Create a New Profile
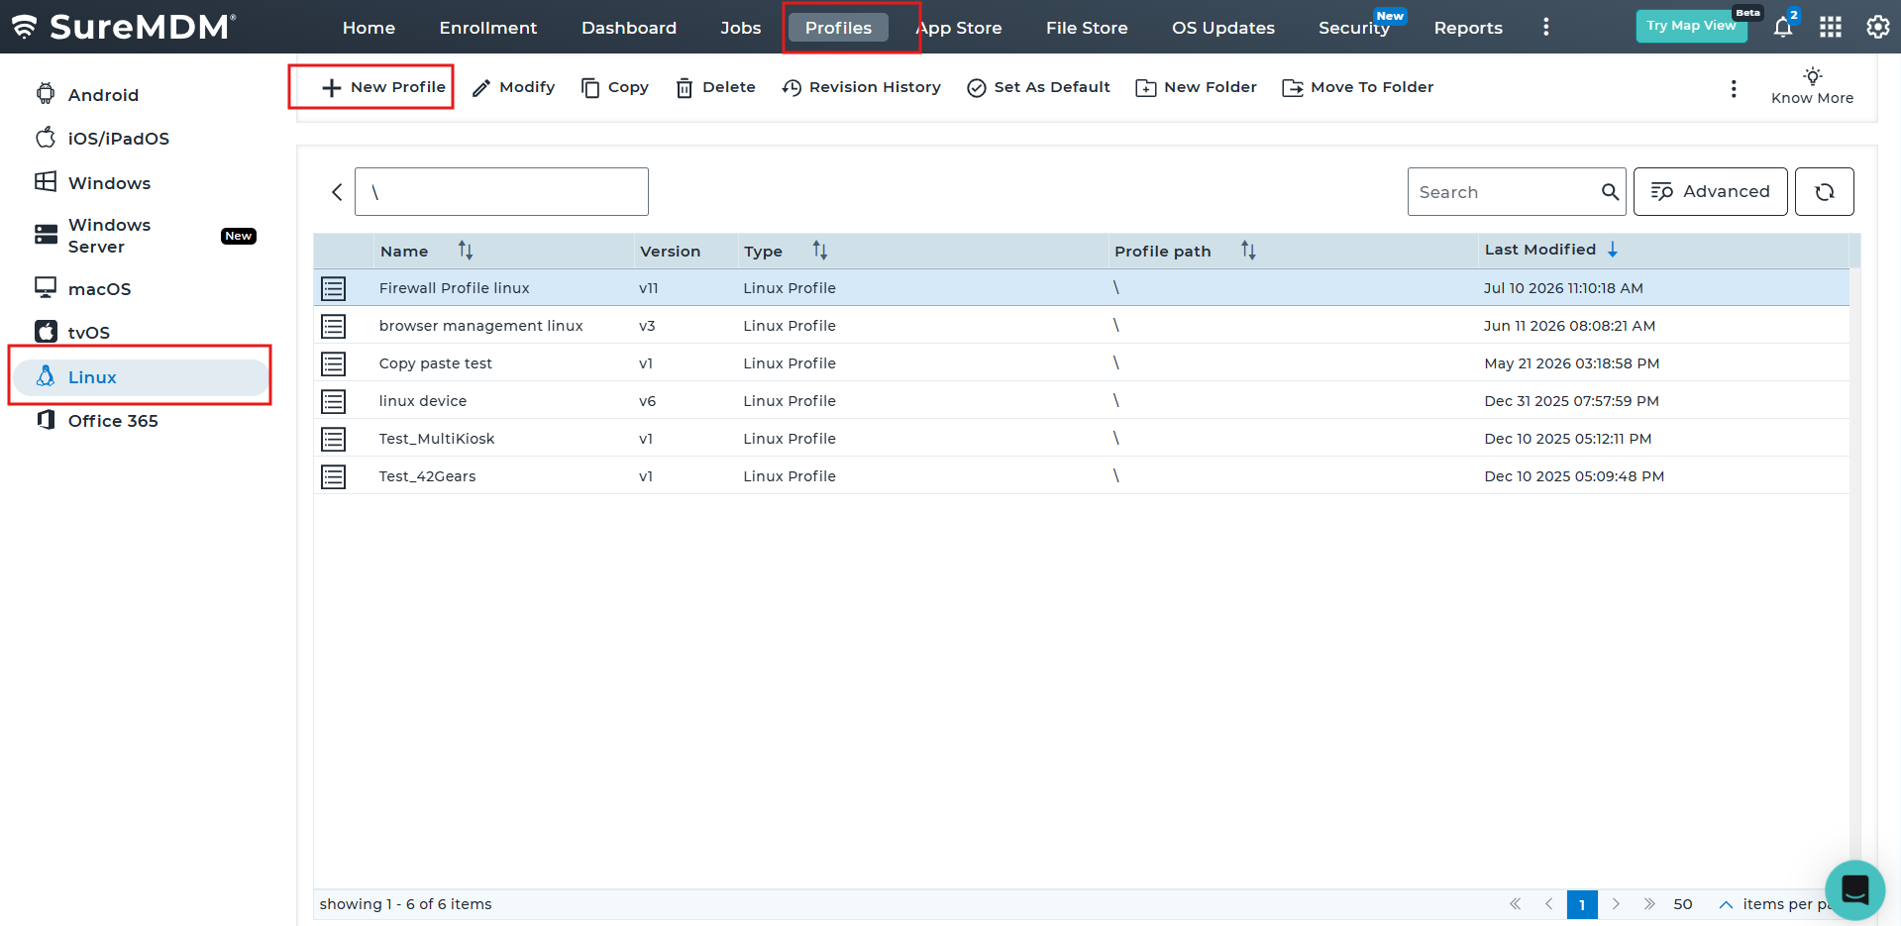The height and width of the screenshot is (926, 1901). tap(383, 87)
